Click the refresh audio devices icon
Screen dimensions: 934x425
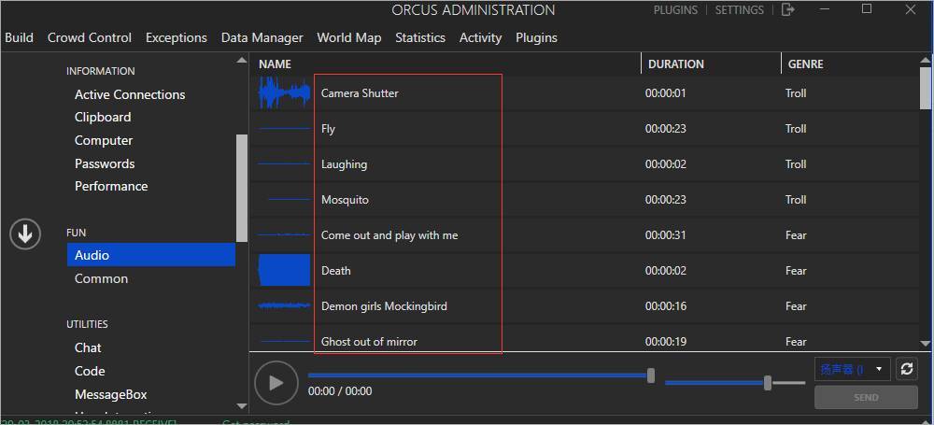pos(906,369)
